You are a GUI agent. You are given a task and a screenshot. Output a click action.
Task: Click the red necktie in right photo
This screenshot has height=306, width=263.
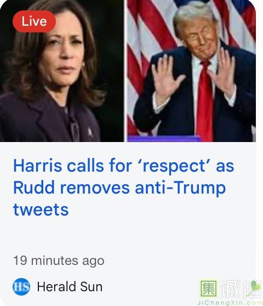[x=205, y=100]
